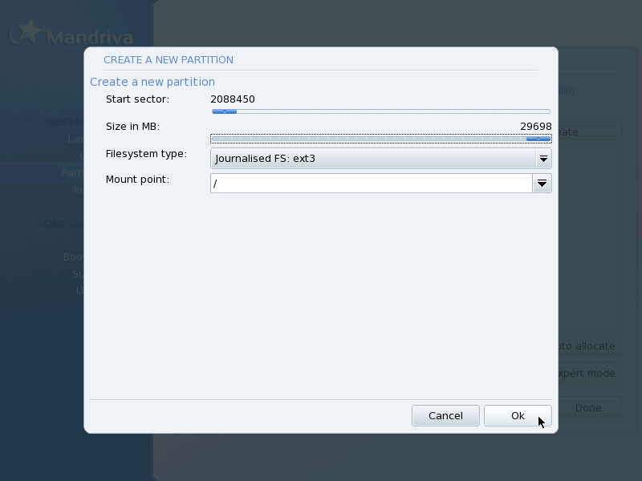Click the dimmed Done button behind dialog
Image resolution: width=642 pixels, height=481 pixels.
pos(588,407)
